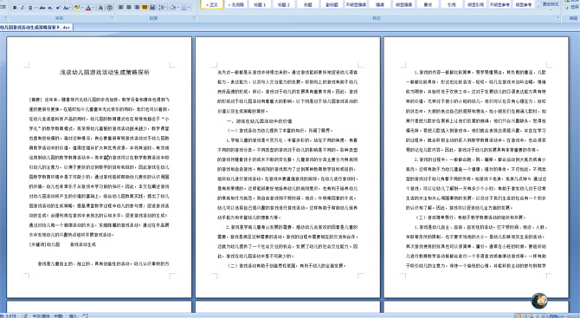Toggle italic formatting button
Screen dimensions: 580x318
tap(23, 8)
